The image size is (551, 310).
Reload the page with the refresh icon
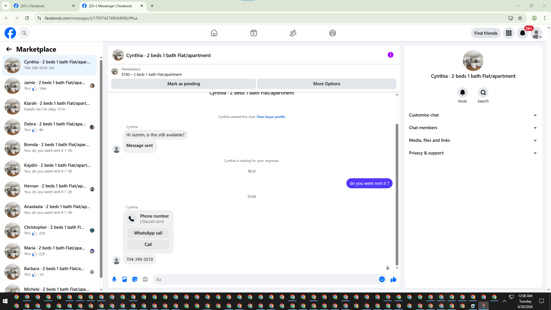[27, 18]
